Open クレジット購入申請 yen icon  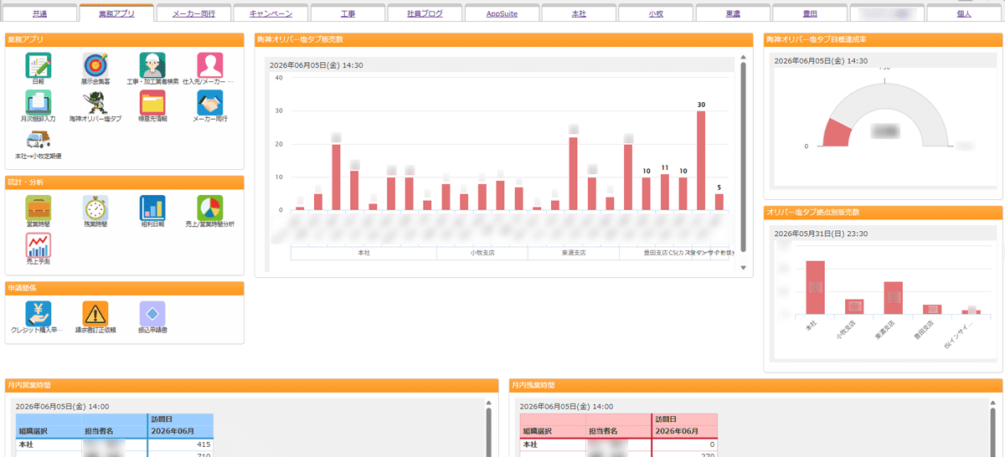[x=39, y=313]
